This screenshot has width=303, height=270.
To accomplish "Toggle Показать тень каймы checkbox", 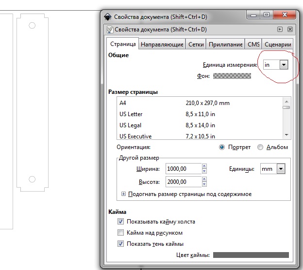I will click(x=120, y=244).
